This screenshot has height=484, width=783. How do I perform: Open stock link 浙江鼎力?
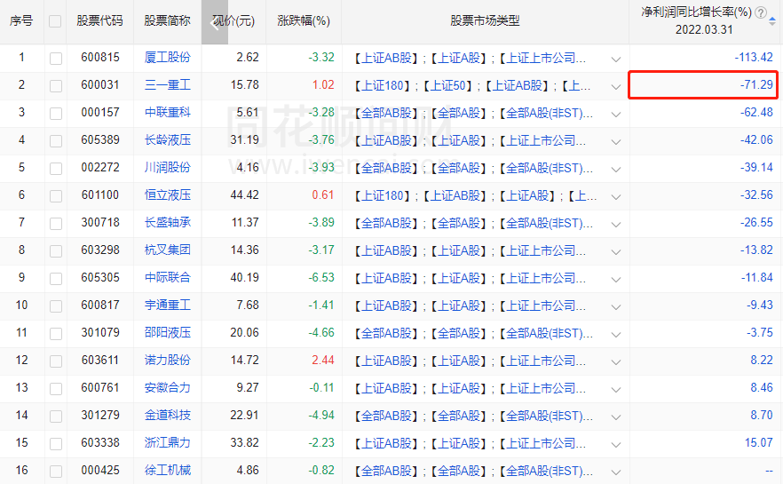pyautogui.click(x=167, y=442)
